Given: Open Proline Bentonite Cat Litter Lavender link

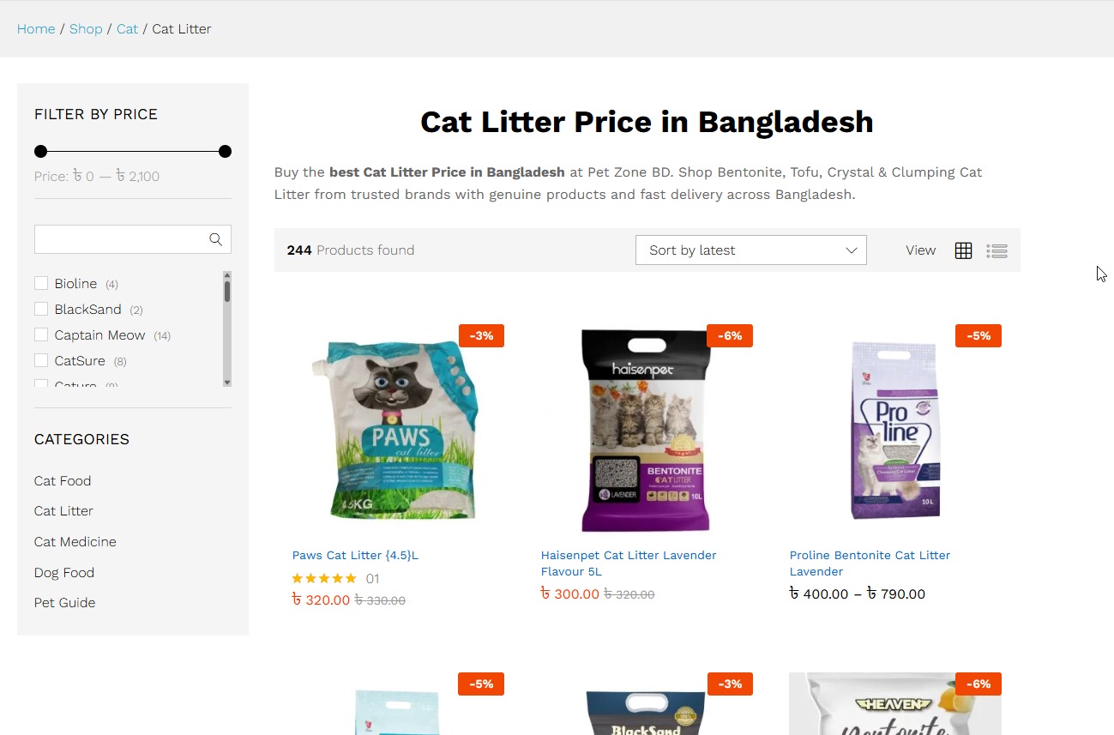Looking at the screenshot, I should point(870,563).
